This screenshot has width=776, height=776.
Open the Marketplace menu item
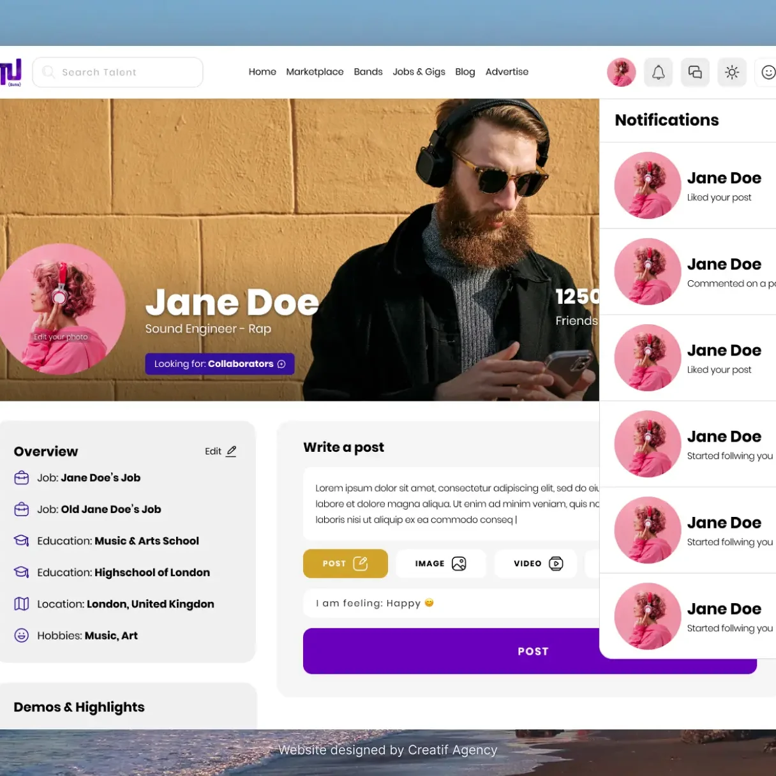tap(315, 72)
